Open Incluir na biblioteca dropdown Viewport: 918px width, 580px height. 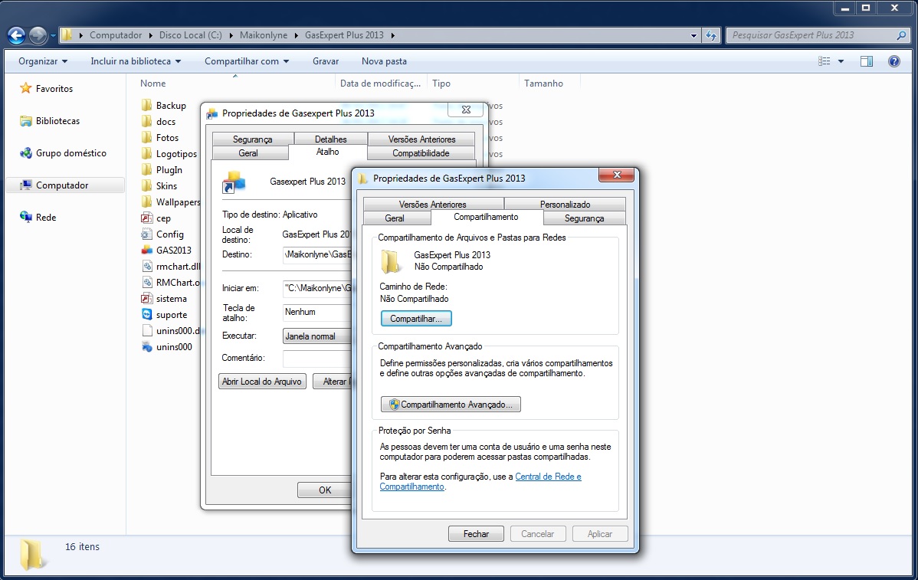(x=135, y=61)
